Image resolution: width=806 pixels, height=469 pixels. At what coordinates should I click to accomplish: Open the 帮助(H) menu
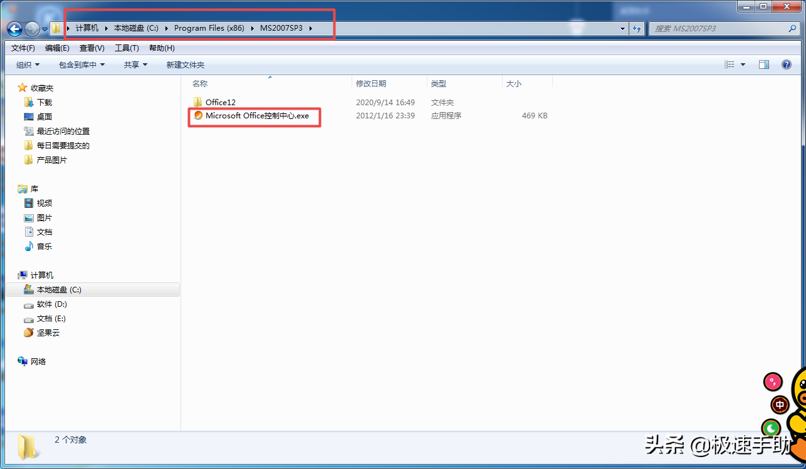(162, 48)
